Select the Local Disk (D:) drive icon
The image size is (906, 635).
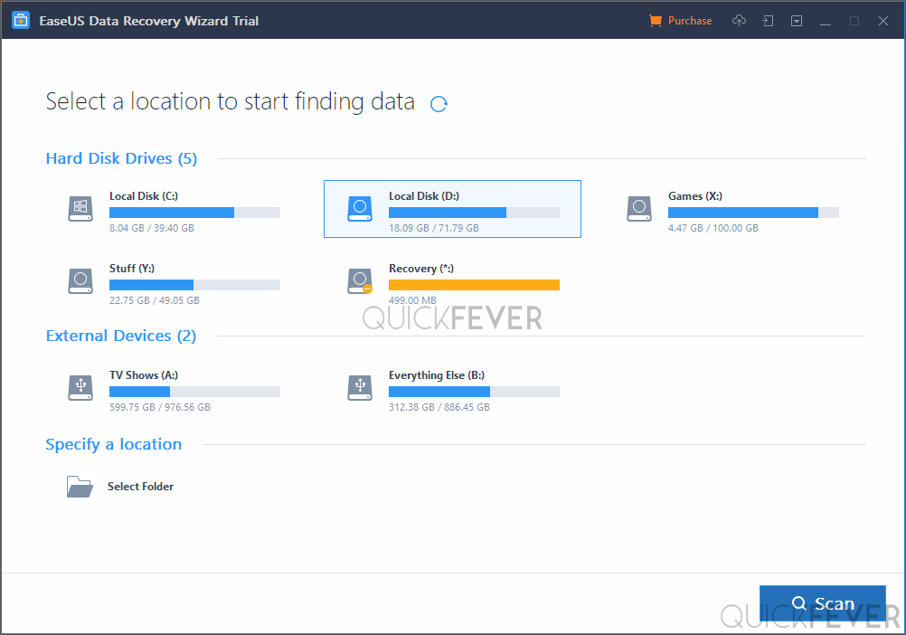359,209
